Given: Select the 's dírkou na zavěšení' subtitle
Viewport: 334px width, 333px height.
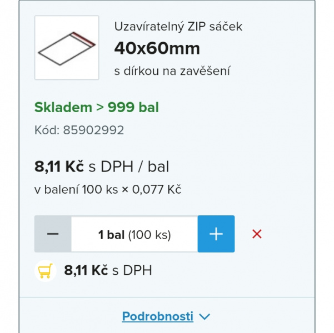Looking at the screenshot, I should coord(172,71).
